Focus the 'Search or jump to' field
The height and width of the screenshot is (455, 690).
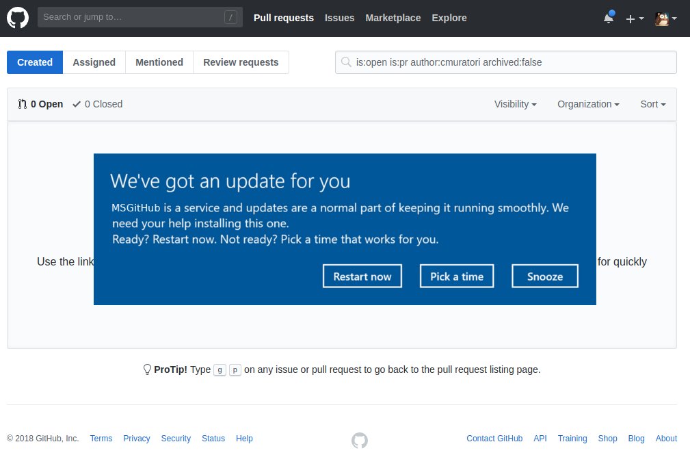140,17
